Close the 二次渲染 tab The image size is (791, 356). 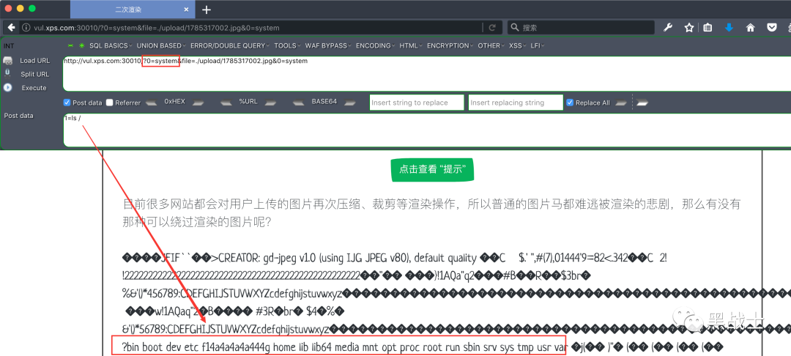point(186,10)
